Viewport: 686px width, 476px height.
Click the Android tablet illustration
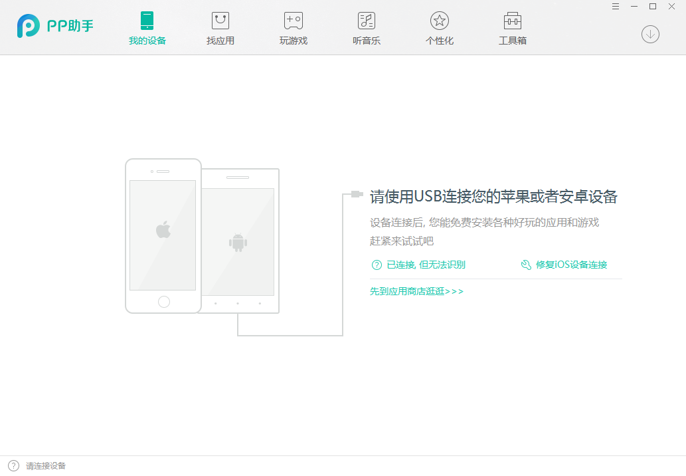coord(239,241)
